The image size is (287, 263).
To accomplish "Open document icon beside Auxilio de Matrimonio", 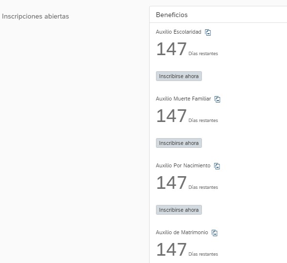I will tap(215, 233).
